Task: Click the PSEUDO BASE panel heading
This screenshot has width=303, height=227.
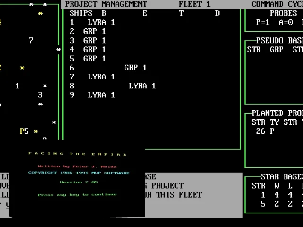Action: pos(279,41)
